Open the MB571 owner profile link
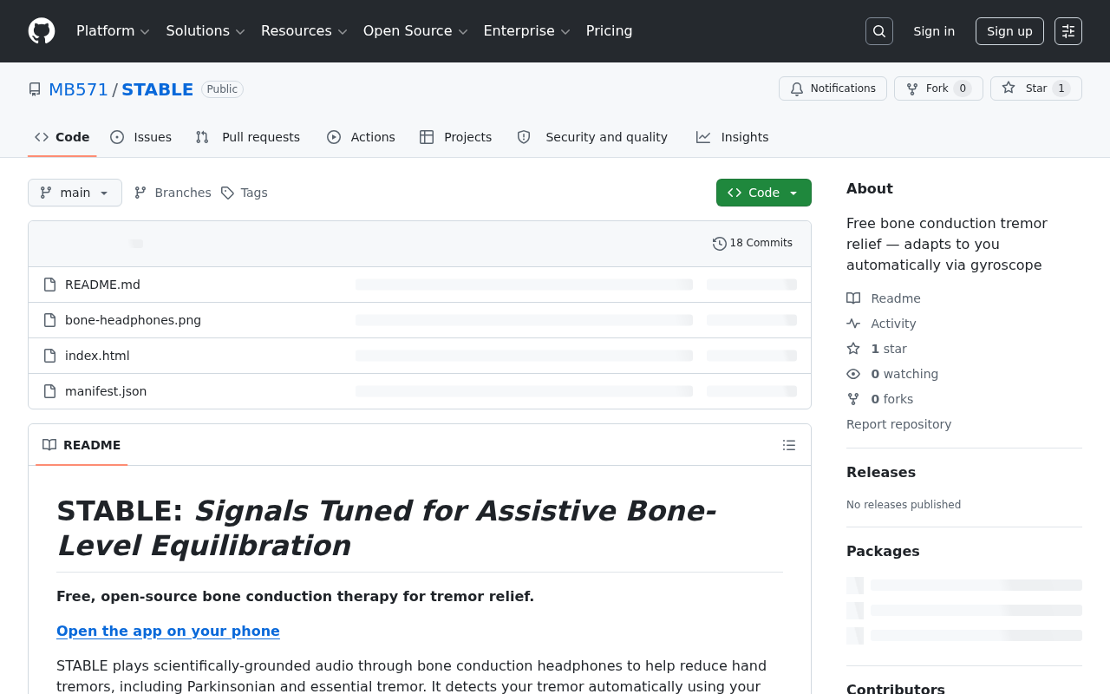The height and width of the screenshot is (694, 1110). pyautogui.click(x=78, y=89)
